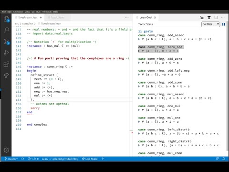229x172 pixels.
Task: Click Lean checking visible files status
Action: (x=60, y=159)
